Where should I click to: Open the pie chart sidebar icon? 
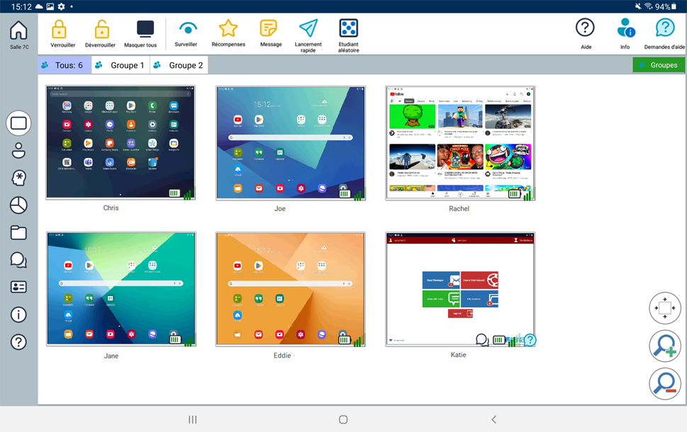click(18, 205)
